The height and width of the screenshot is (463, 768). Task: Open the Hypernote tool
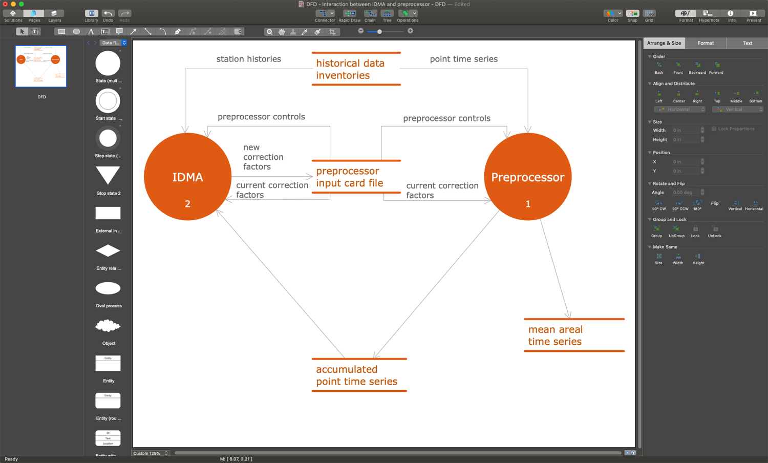pos(709,15)
